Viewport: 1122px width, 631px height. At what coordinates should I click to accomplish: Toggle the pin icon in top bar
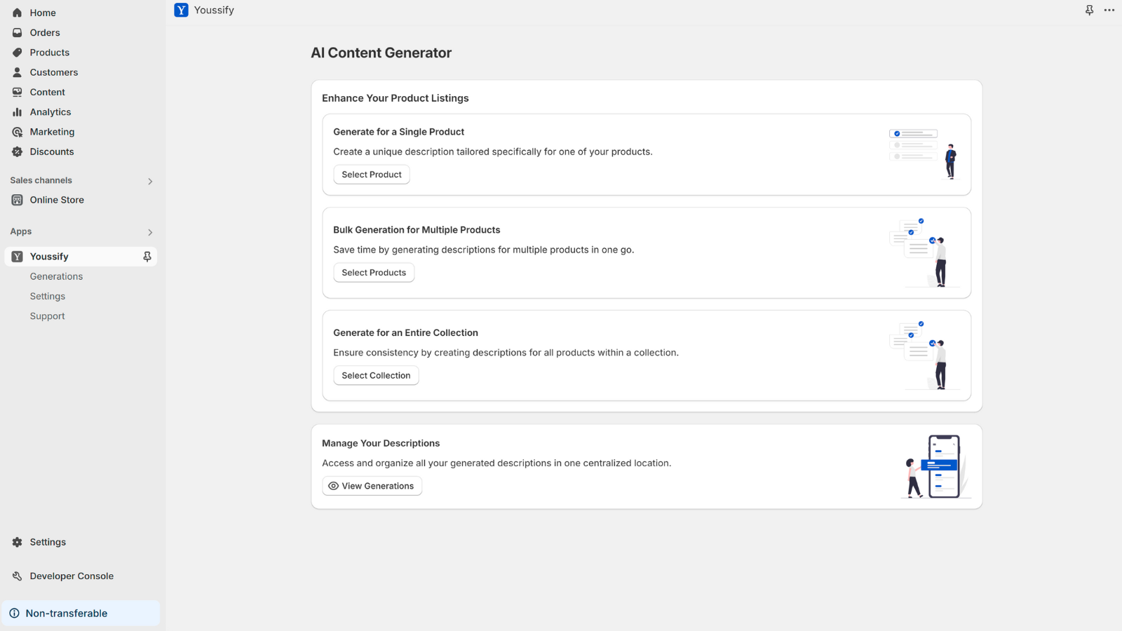[x=1089, y=10]
